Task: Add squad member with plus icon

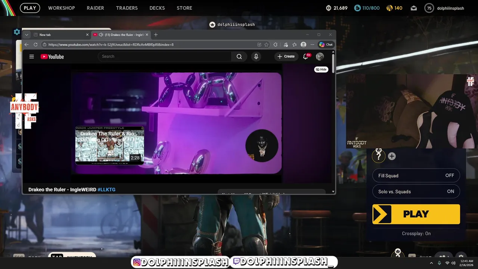Action: [x=392, y=156]
